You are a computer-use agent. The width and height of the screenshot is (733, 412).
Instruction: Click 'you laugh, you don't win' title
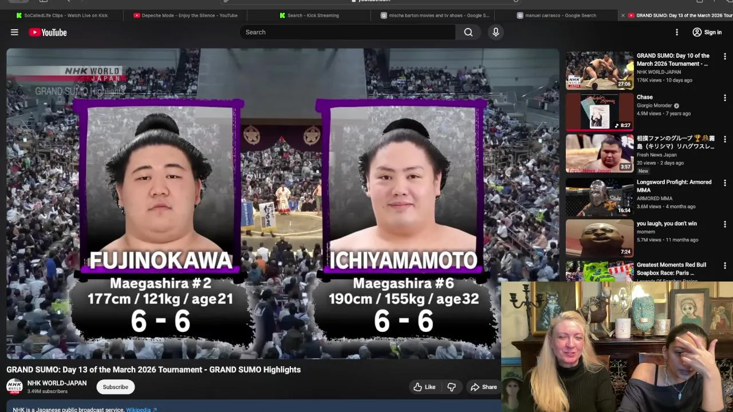click(667, 224)
